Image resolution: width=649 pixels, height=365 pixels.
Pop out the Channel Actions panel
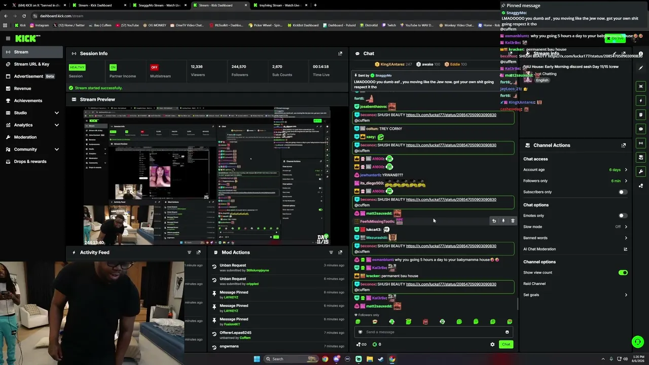coord(624,145)
